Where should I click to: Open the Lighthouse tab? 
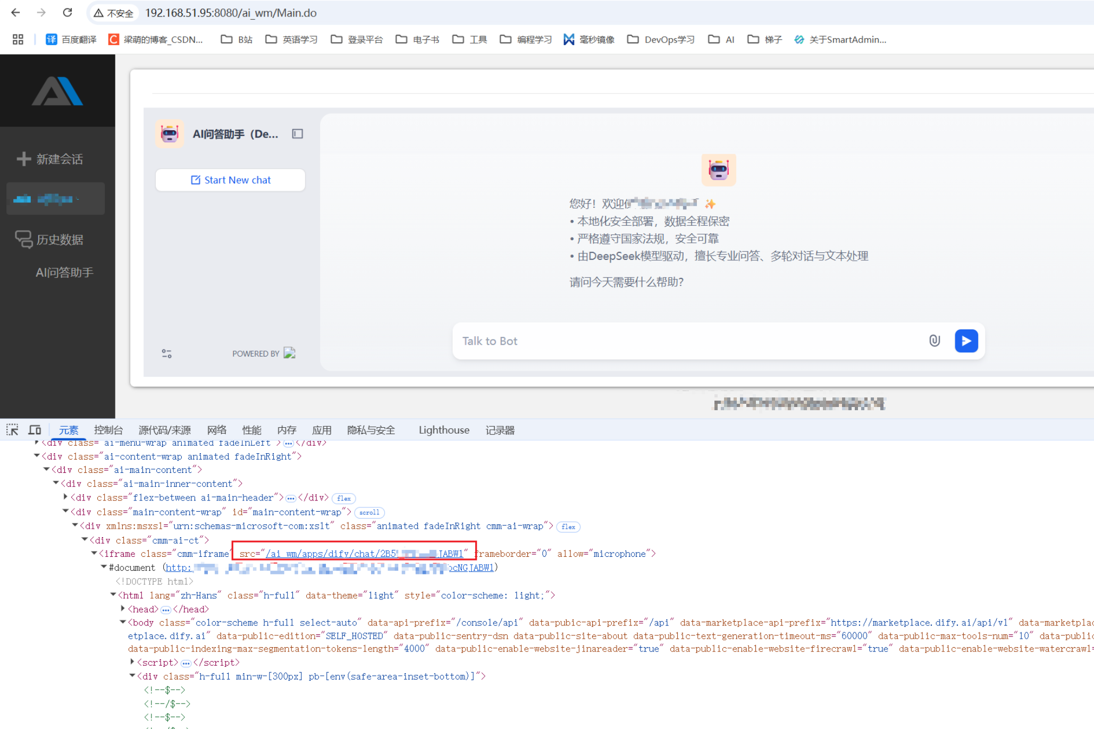(x=443, y=430)
